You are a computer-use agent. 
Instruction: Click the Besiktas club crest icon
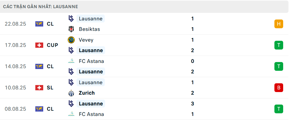pyautogui.click(x=71, y=29)
